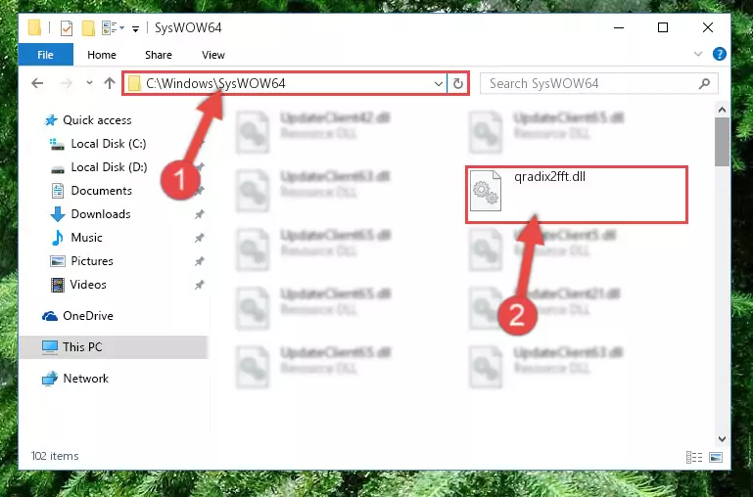
Task: Maximize the SysWOW64 window
Action: click(x=663, y=27)
